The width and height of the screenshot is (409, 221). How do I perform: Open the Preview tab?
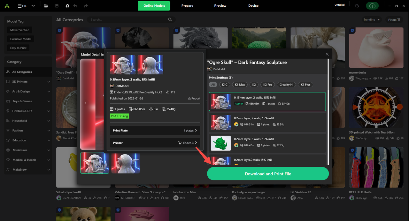click(220, 6)
